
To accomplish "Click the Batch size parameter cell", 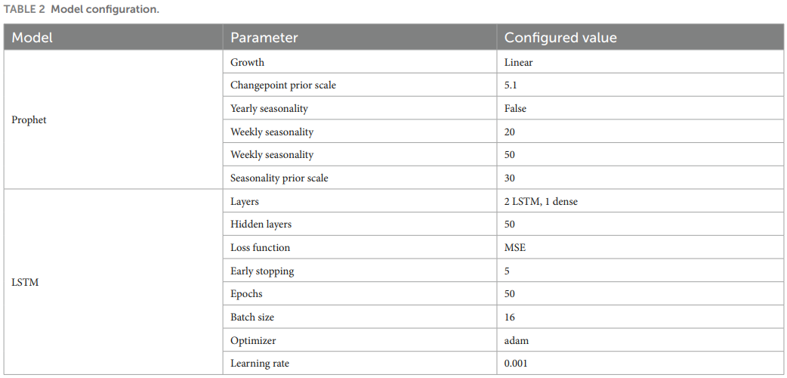I will 360,317.
